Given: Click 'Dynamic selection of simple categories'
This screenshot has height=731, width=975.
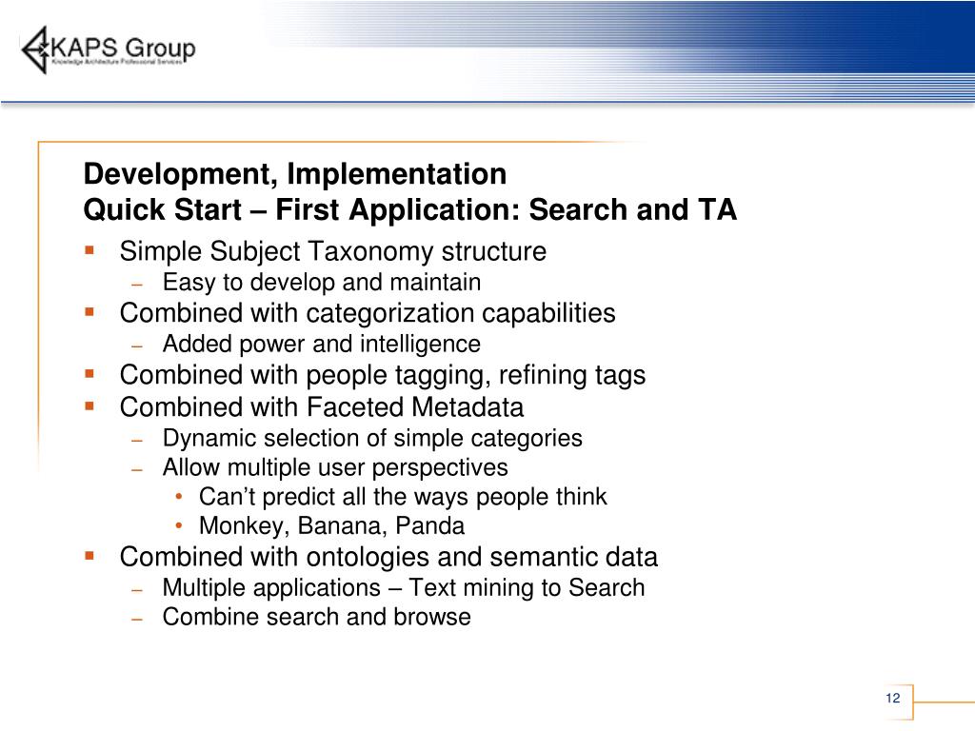Looking at the screenshot, I should (372, 438).
